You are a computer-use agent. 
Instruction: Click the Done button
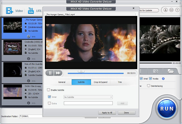coord(127,113)
